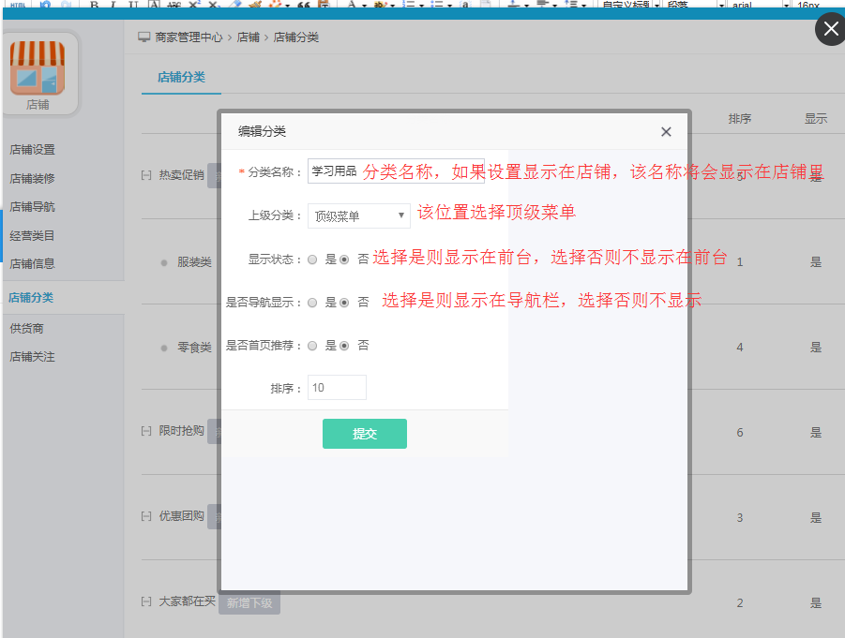
Task: Open the 上级分类 dropdown
Action: (x=358, y=216)
